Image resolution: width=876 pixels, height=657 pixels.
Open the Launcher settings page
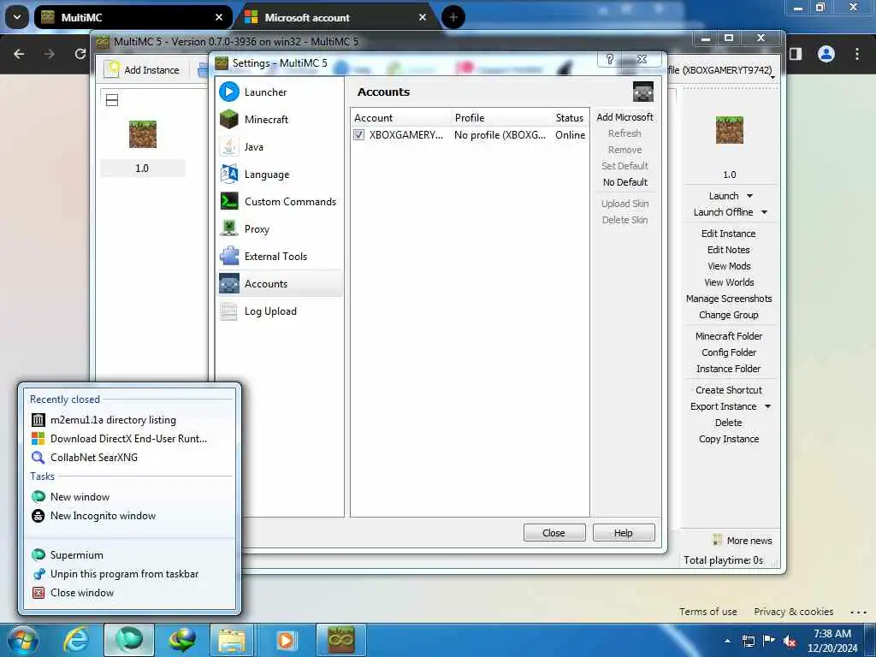(281, 92)
